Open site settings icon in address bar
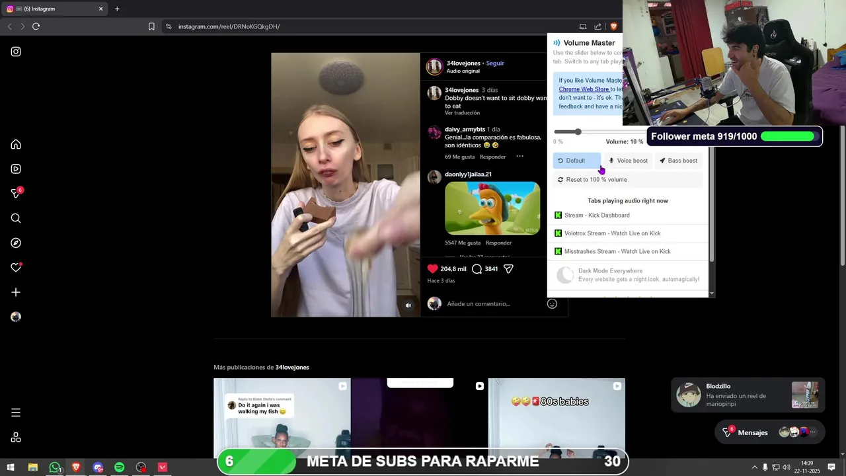The image size is (846, 476). (x=169, y=26)
